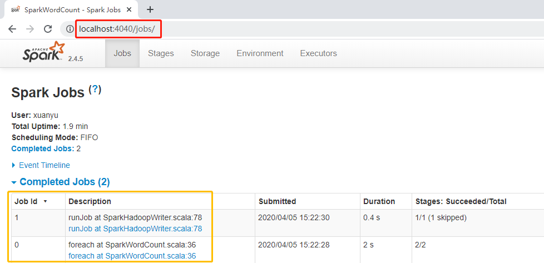Click the User: xuanyu line
The height and width of the screenshot is (263, 544).
point(34,116)
